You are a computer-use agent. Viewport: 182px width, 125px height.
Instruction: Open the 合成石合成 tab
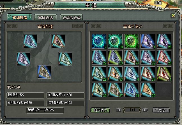tap(72, 18)
